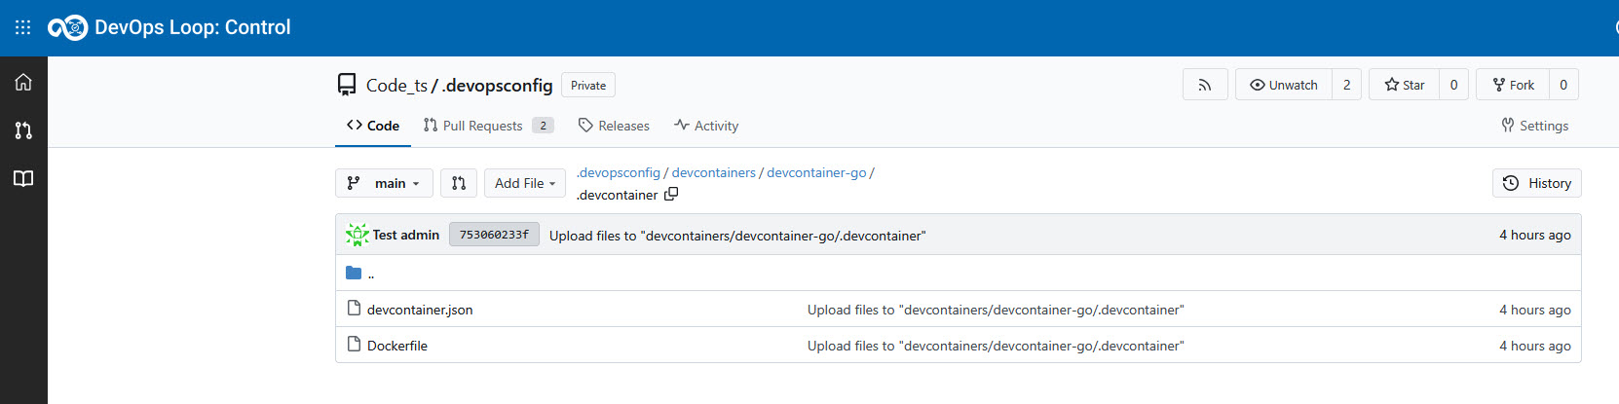Open the app grid launcher icon

pyautogui.click(x=23, y=27)
